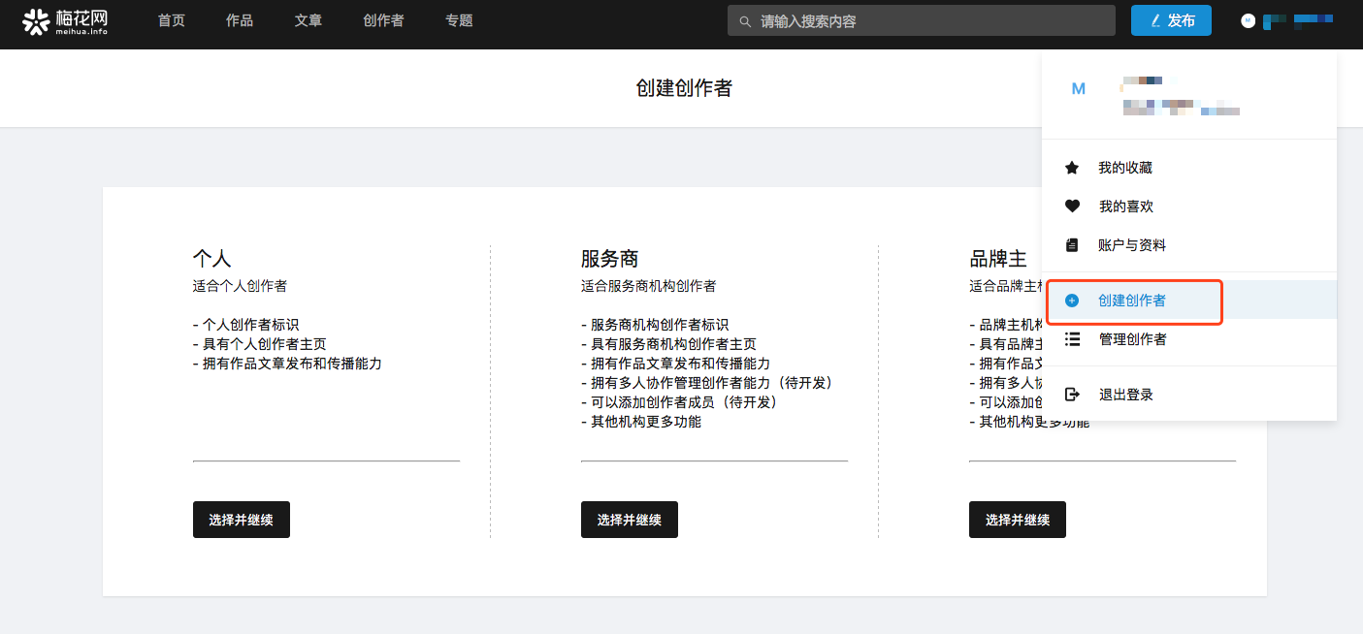Viewport: 1363px width, 634px height.
Task: Choose 选择并继续 under 个人
Action: pos(241,520)
